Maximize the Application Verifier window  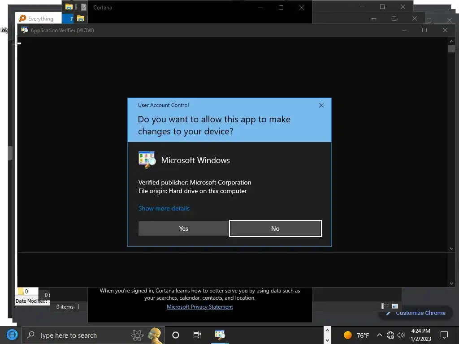tap(424, 30)
